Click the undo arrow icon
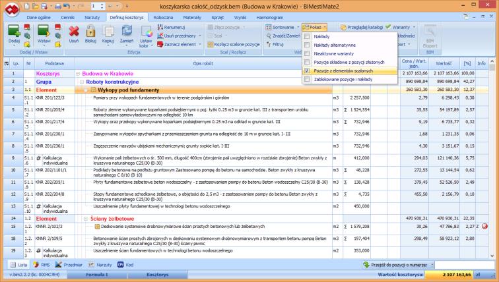The width and height of the screenshot is (499, 282). click(66, 6)
